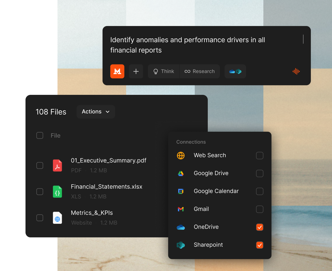Click the orange Mistral logo icon
This screenshot has width=332, height=271.
(117, 71)
